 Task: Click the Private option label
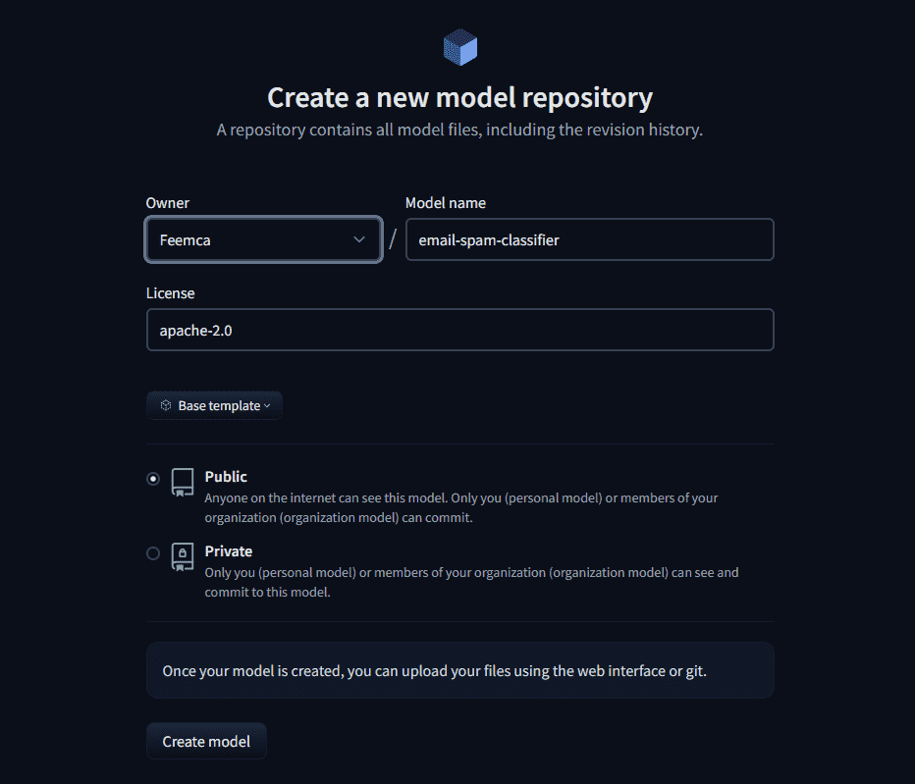point(229,551)
